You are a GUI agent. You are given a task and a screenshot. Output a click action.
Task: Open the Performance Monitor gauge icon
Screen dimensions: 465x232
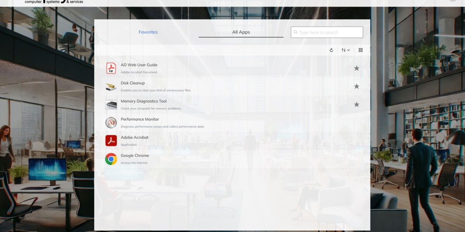111,122
